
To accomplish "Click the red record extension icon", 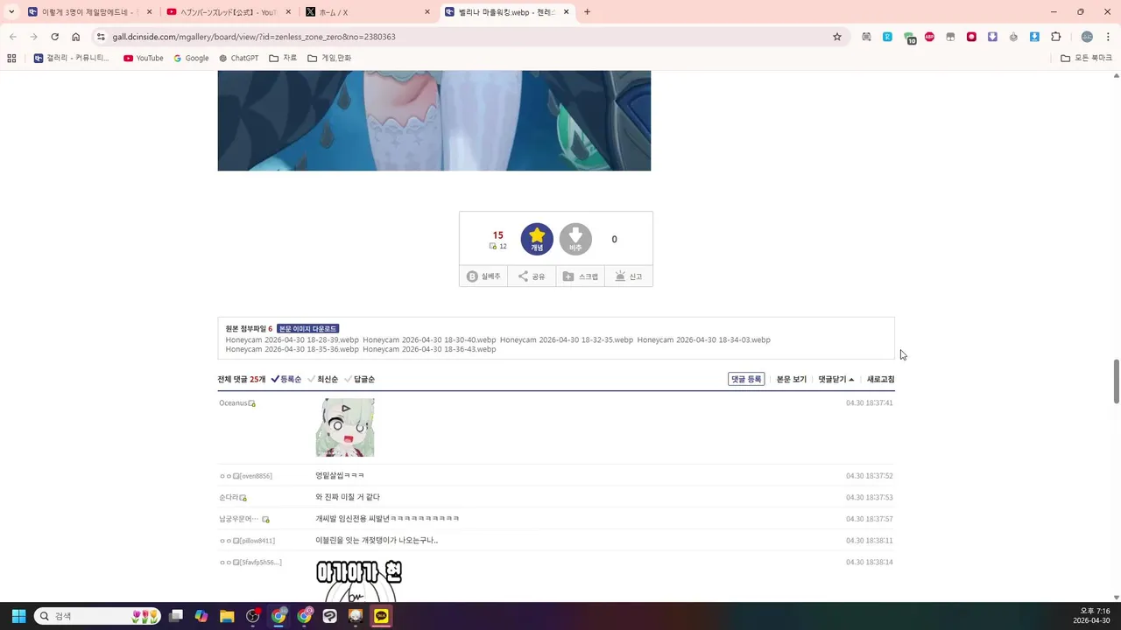I will (971, 37).
